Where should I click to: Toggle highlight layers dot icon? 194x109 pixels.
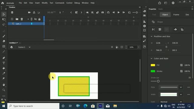[28, 19]
